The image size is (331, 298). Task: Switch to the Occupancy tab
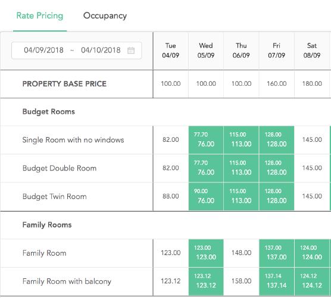coord(105,16)
